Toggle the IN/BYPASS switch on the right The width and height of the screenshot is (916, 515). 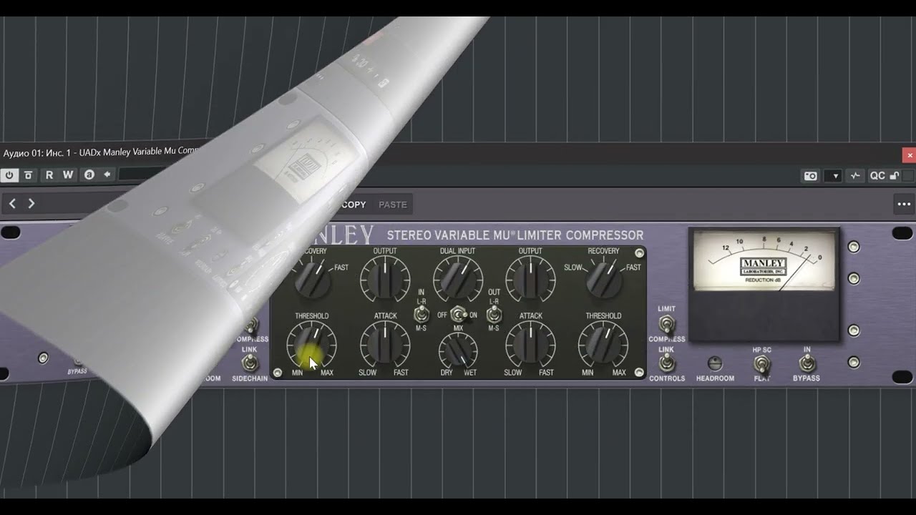(807, 364)
